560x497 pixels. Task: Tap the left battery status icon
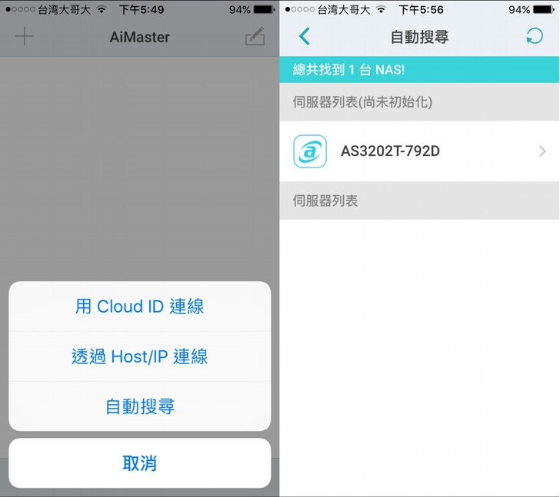click(x=265, y=10)
